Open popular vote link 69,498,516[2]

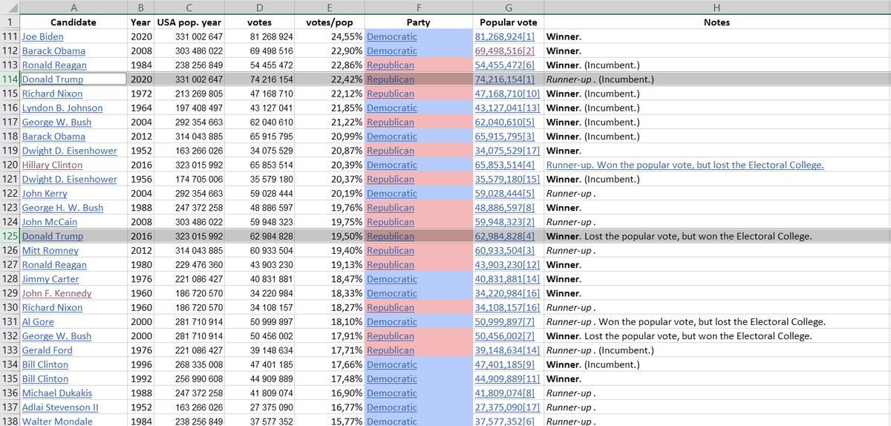(505, 50)
